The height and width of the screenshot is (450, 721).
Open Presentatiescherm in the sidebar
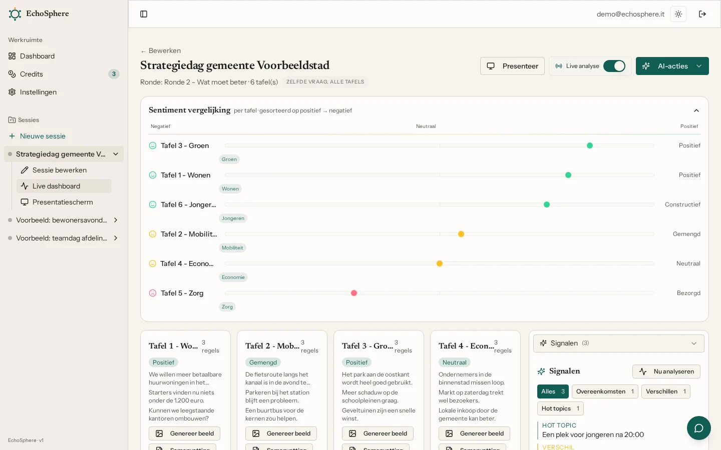tap(64, 202)
